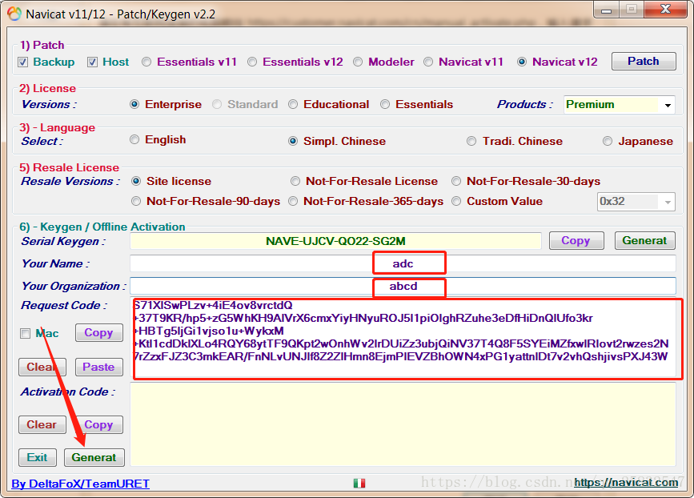Pick the Enterprise license version

coord(134,104)
